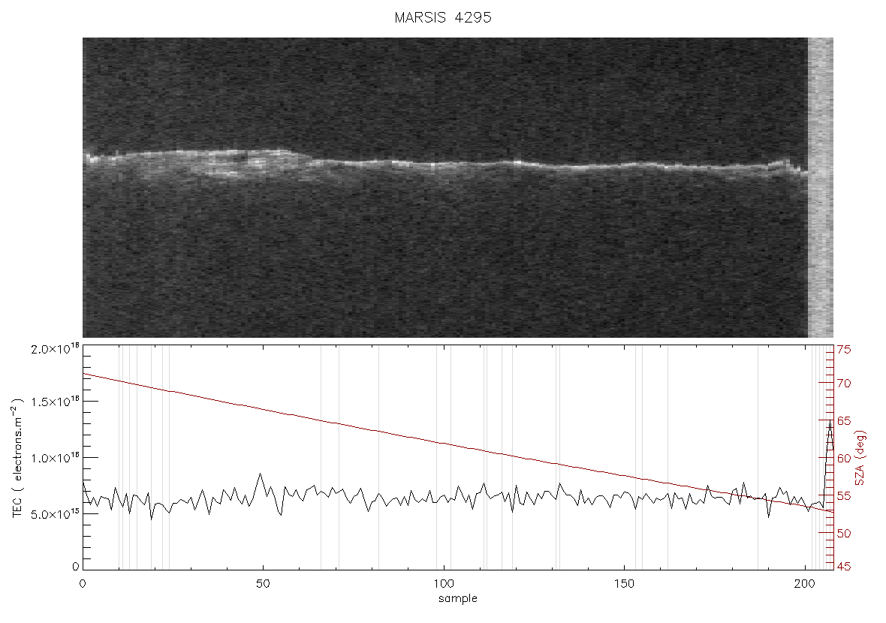Click the x-axis tick labeled 50
886x623 pixels.
point(263,583)
